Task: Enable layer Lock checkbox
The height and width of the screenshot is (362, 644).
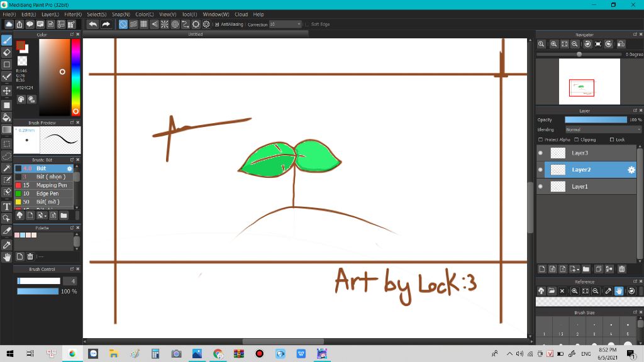Action: 611,140
